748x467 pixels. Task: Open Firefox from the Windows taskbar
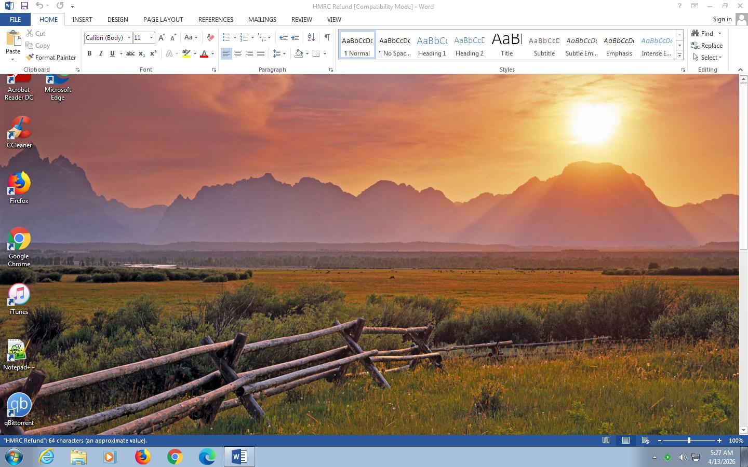click(143, 457)
